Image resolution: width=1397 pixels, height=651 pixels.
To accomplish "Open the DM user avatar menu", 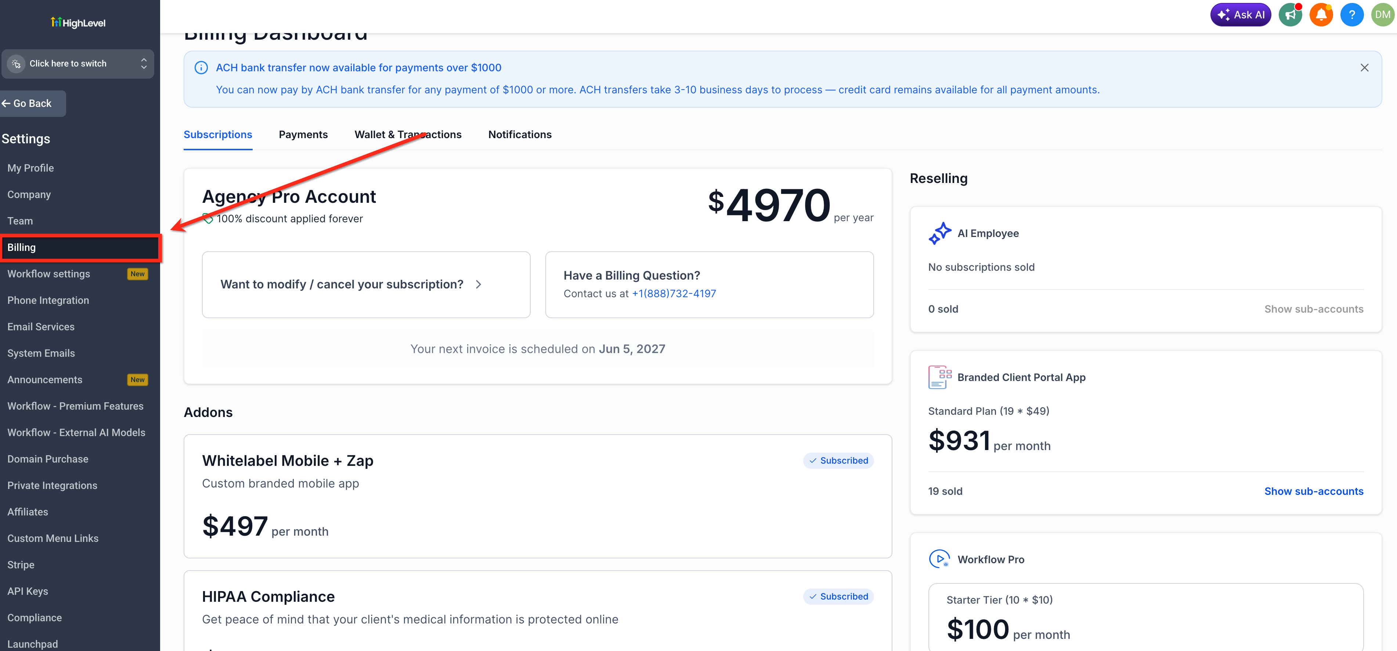I will pos(1382,15).
